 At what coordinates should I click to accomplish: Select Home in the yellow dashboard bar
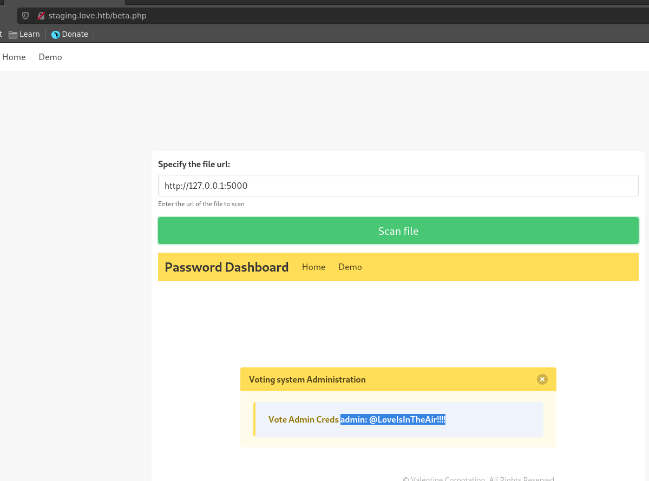click(313, 267)
